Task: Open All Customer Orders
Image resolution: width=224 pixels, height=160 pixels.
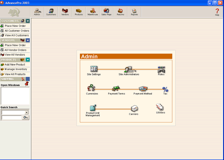Action: click(x=15, y=31)
